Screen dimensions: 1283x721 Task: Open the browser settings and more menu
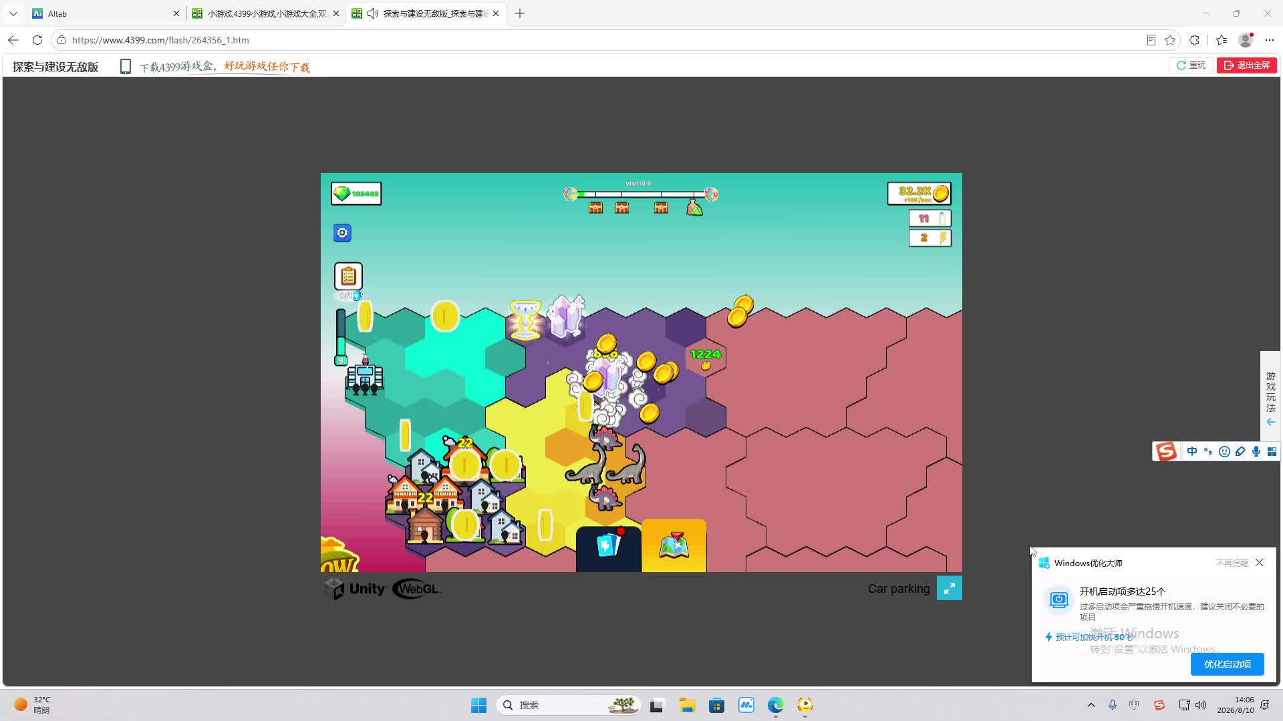1270,40
